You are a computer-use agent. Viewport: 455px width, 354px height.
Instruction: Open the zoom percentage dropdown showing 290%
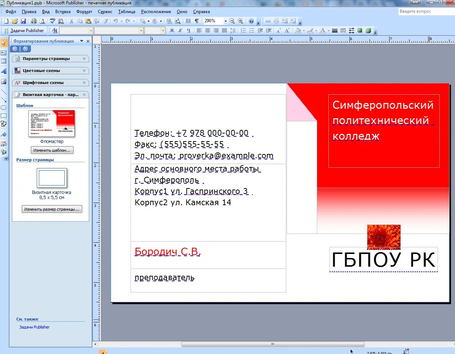pos(225,21)
